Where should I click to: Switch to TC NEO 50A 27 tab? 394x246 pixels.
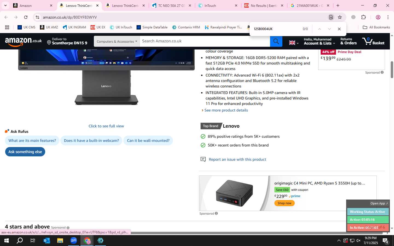172,5
